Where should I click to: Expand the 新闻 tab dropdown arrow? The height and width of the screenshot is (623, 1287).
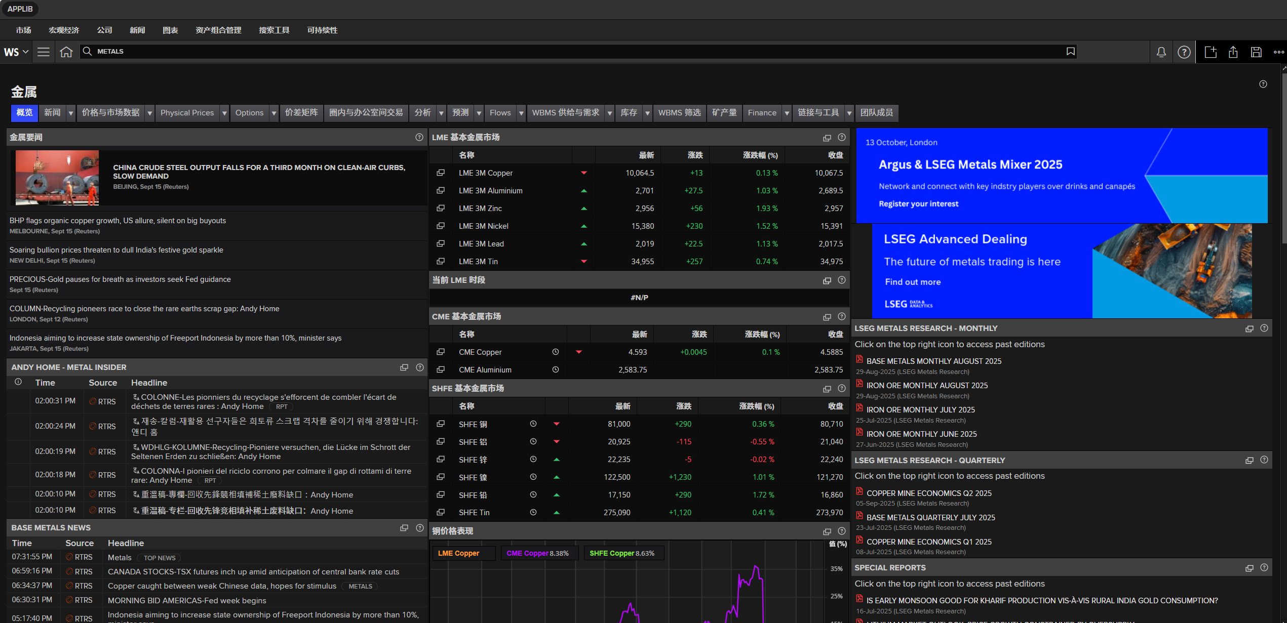pyautogui.click(x=71, y=113)
